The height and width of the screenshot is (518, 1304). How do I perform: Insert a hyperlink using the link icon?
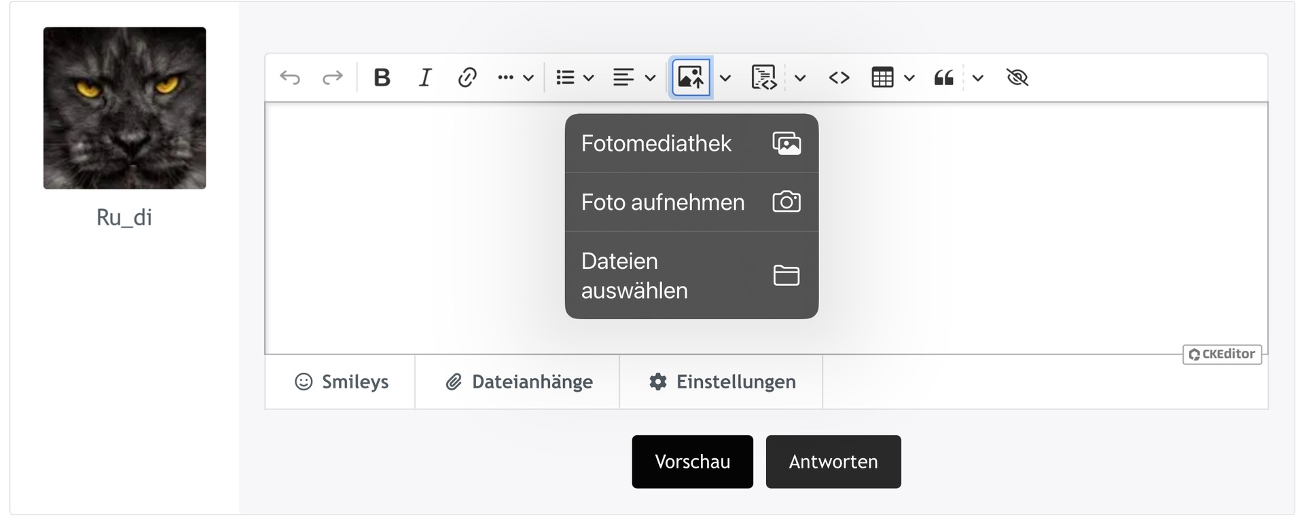467,78
